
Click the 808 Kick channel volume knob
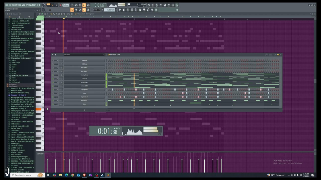57,60
